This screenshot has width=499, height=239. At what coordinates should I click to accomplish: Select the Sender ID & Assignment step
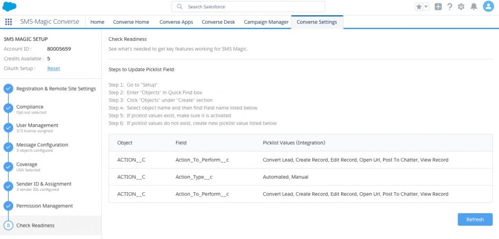[x=44, y=184]
